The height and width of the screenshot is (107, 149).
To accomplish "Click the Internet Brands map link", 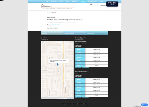I will (70, 99).
